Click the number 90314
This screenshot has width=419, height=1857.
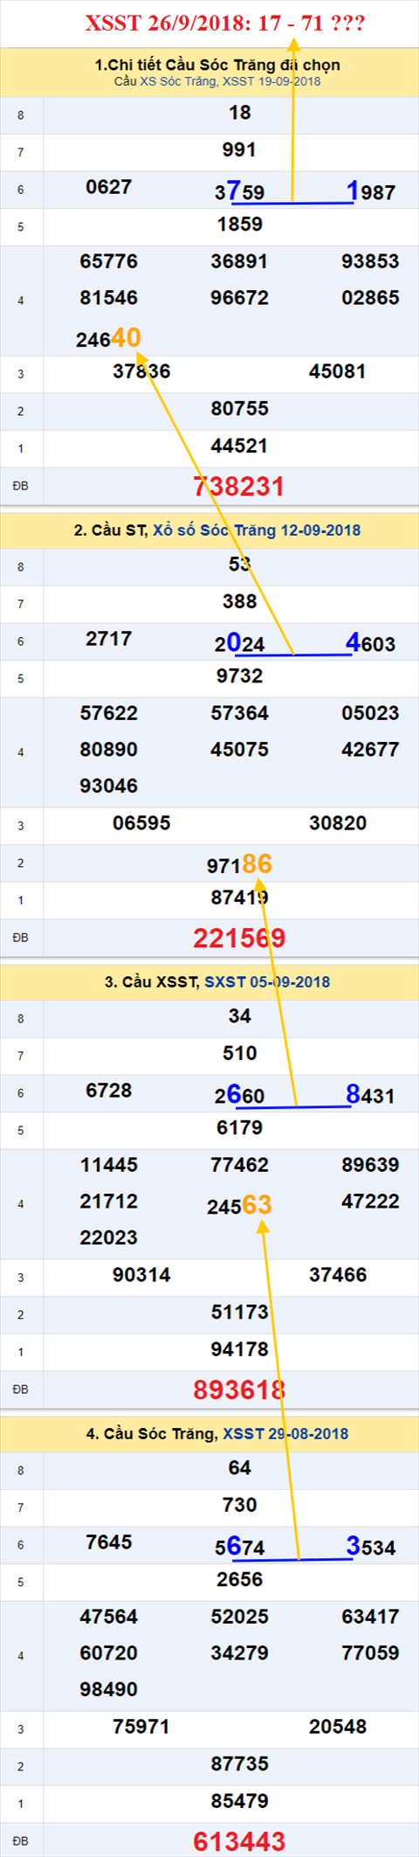pyautogui.click(x=141, y=1275)
